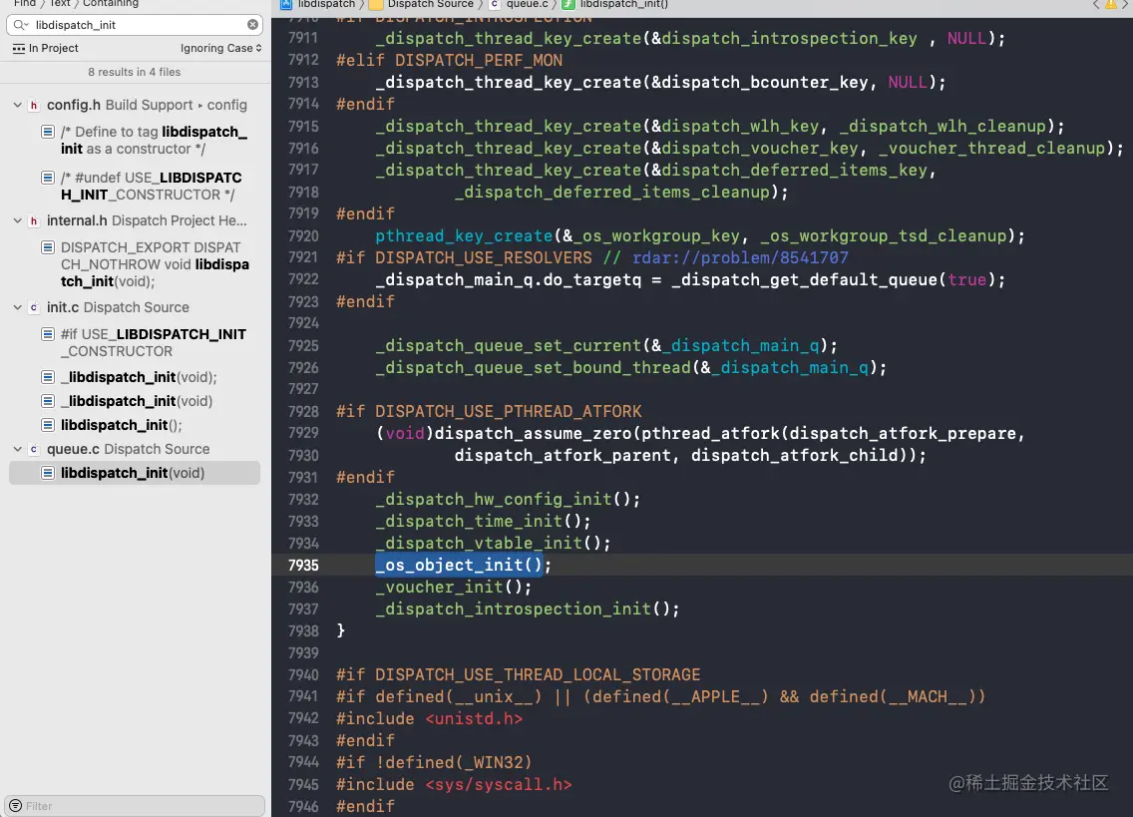Click Text in search navigator path

click(60, 4)
